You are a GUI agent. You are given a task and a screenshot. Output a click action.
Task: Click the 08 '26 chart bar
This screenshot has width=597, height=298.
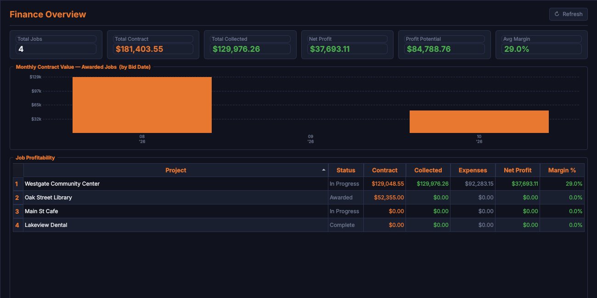[x=142, y=105]
